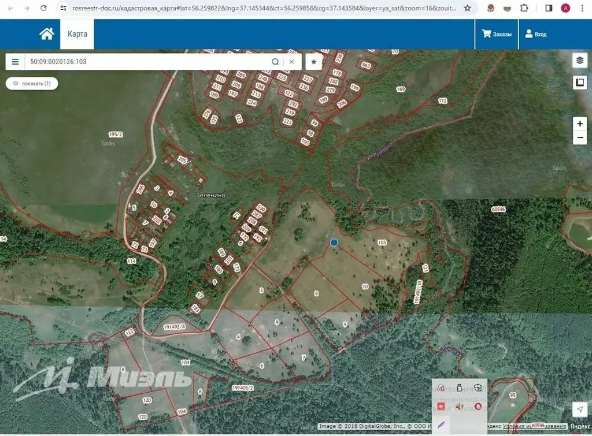
Task: Zoom out of the map
Action: pyautogui.click(x=580, y=137)
